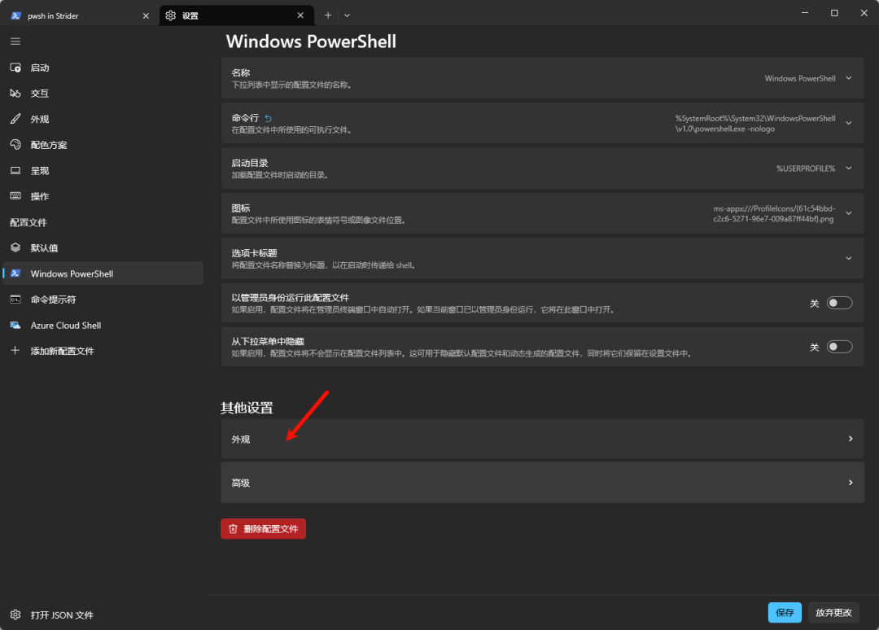Expand the 命令行 setting chevron

pos(849,123)
